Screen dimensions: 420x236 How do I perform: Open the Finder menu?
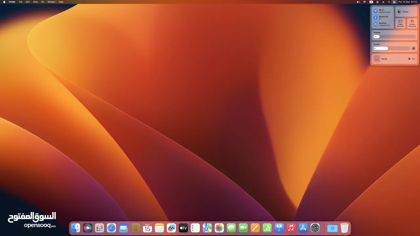point(12,2)
